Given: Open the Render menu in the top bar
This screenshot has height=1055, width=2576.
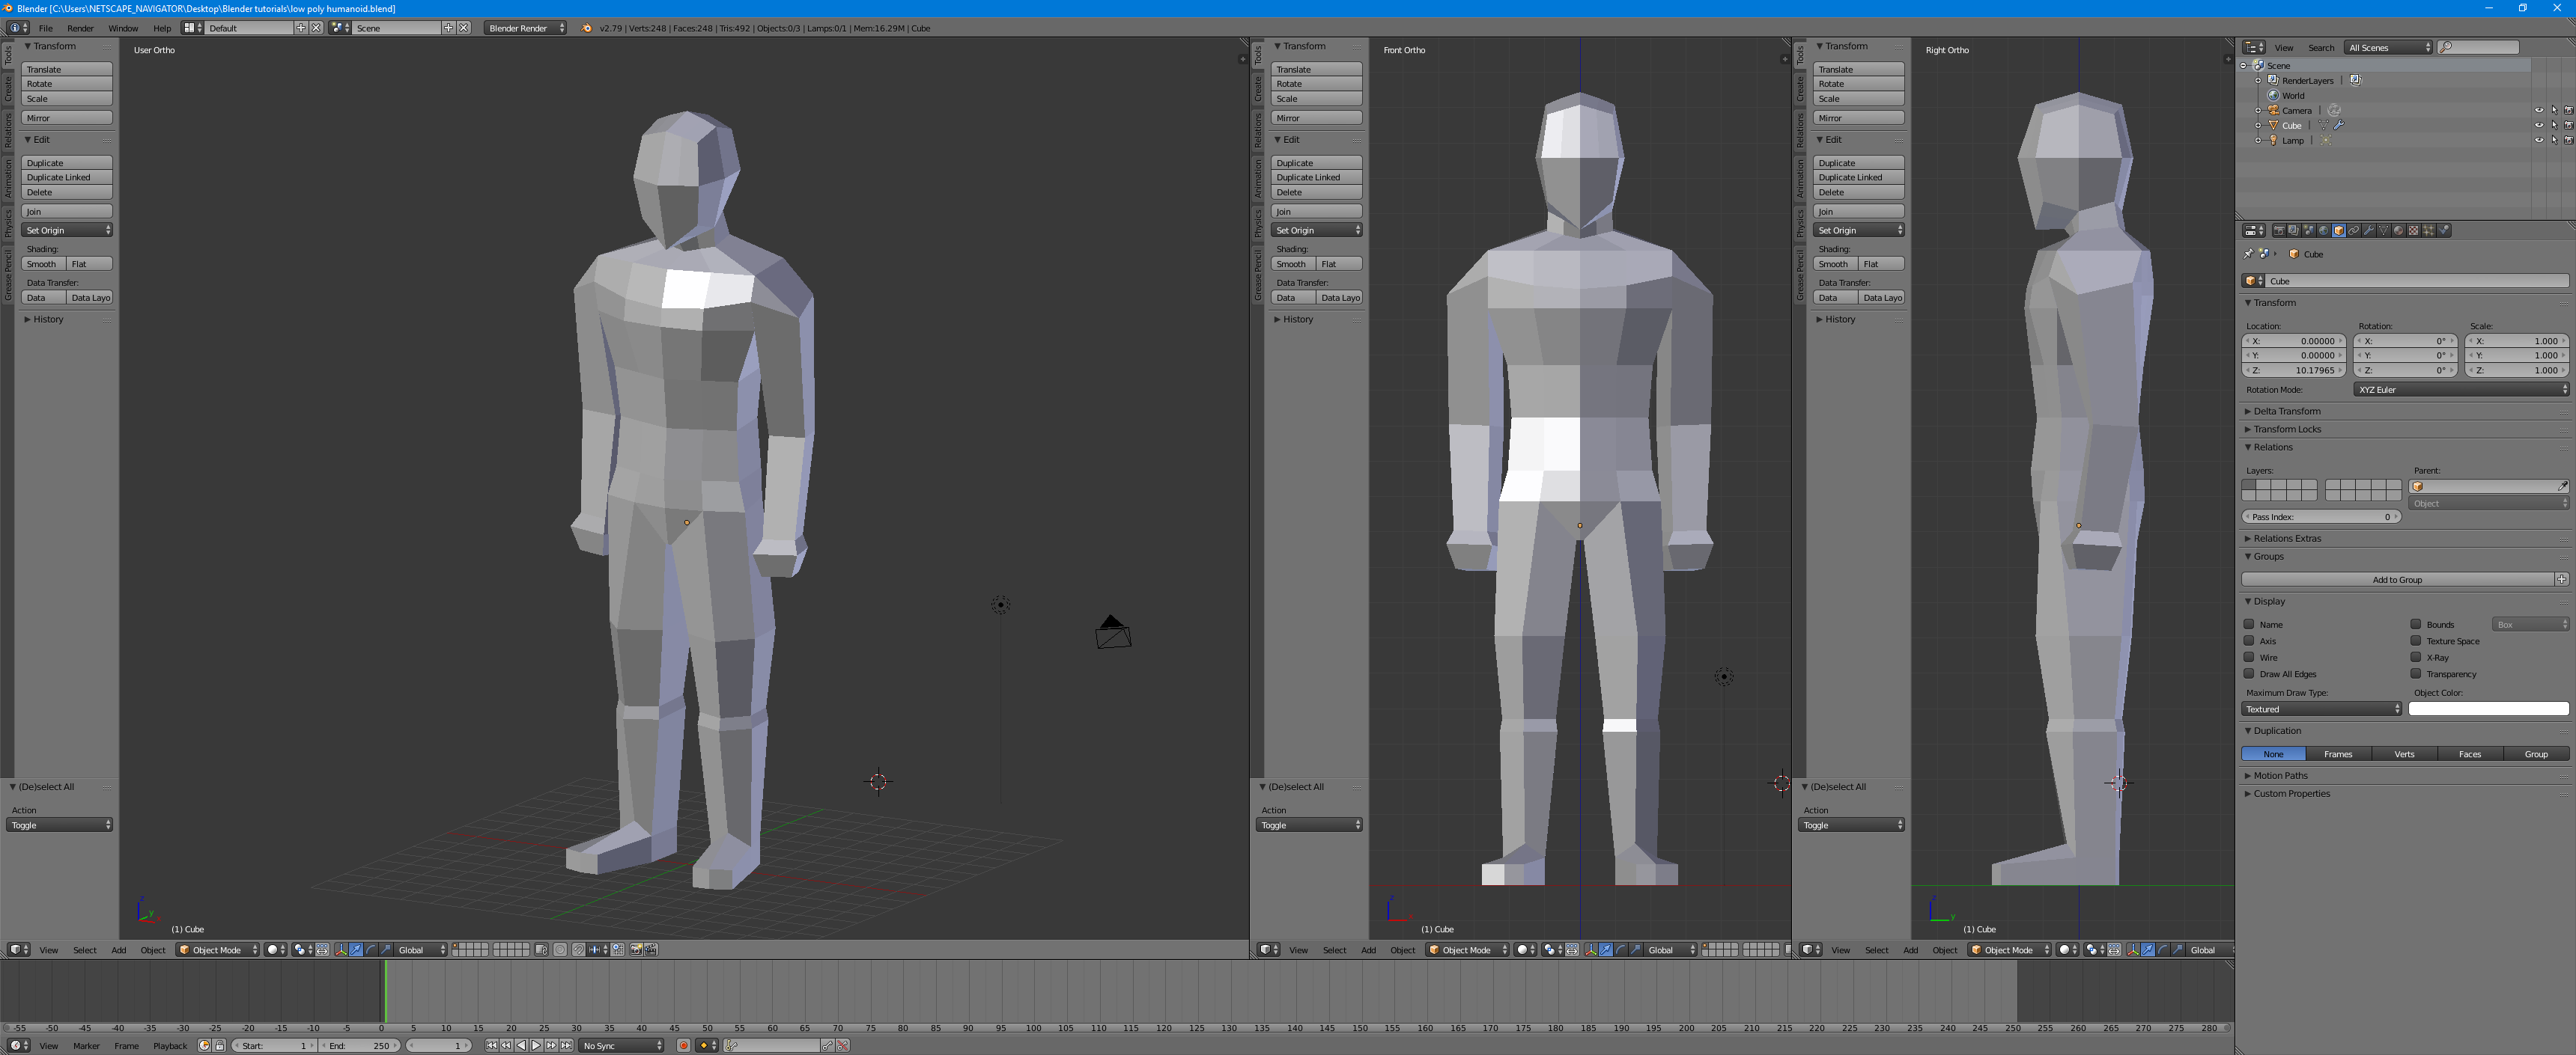Looking at the screenshot, I should click(80, 28).
